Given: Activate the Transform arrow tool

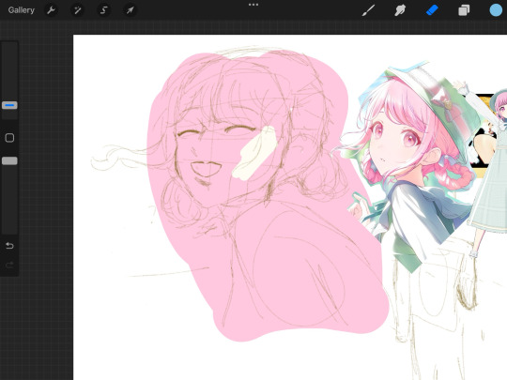Looking at the screenshot, I should tap(130, 10).
